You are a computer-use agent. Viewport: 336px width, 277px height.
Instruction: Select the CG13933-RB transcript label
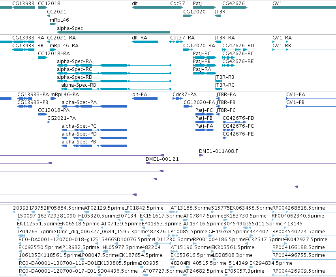pos(28,46)
